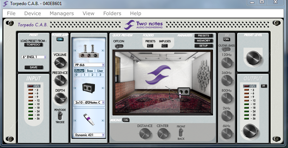The image size is (288, 148).
Task: Select next power amp arrow beside tubes
Action: click(103, 51)
